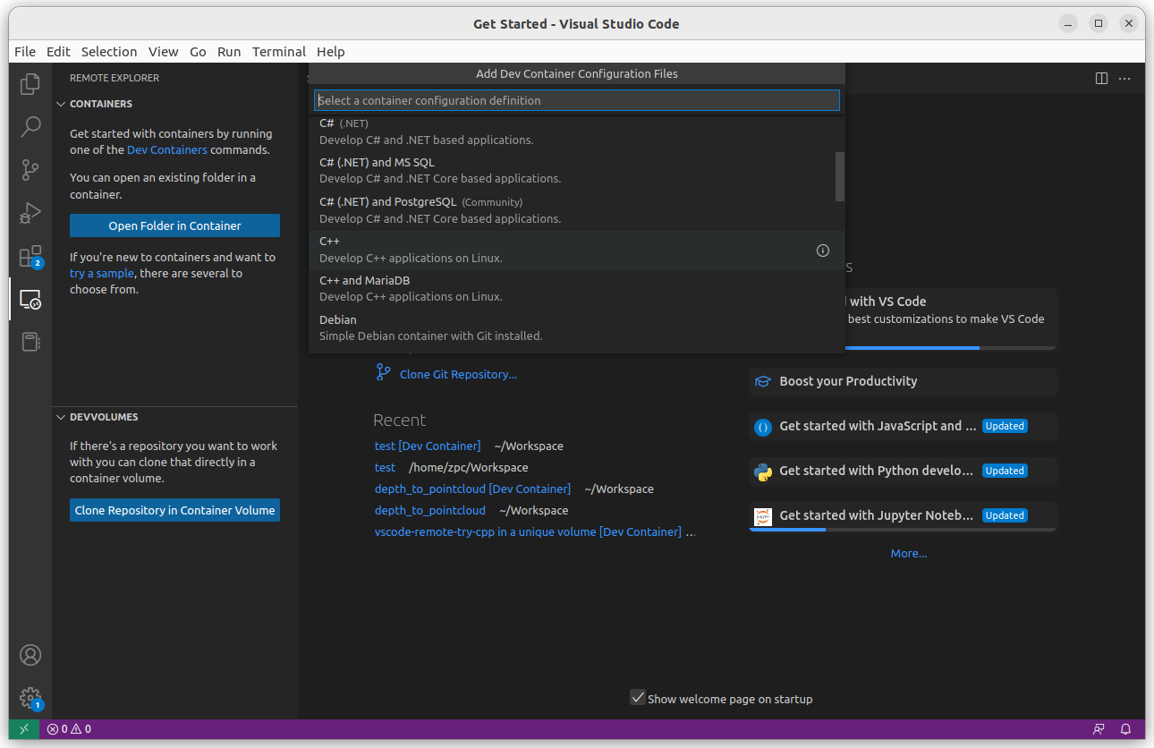
Task: Click the info icon on C++ row
Action: (x=823, y=251)
